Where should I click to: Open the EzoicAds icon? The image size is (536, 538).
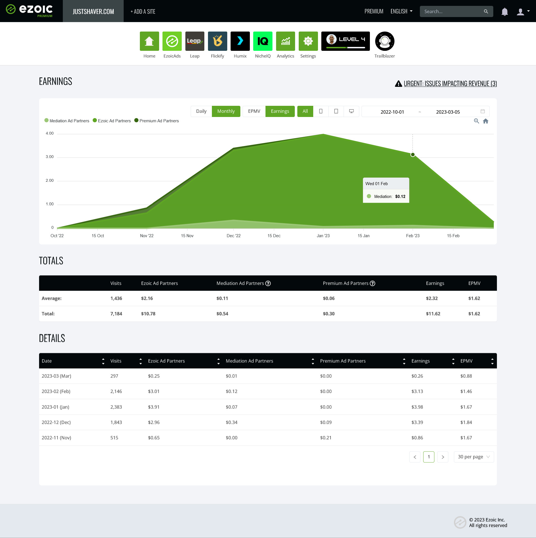(172, 41)
